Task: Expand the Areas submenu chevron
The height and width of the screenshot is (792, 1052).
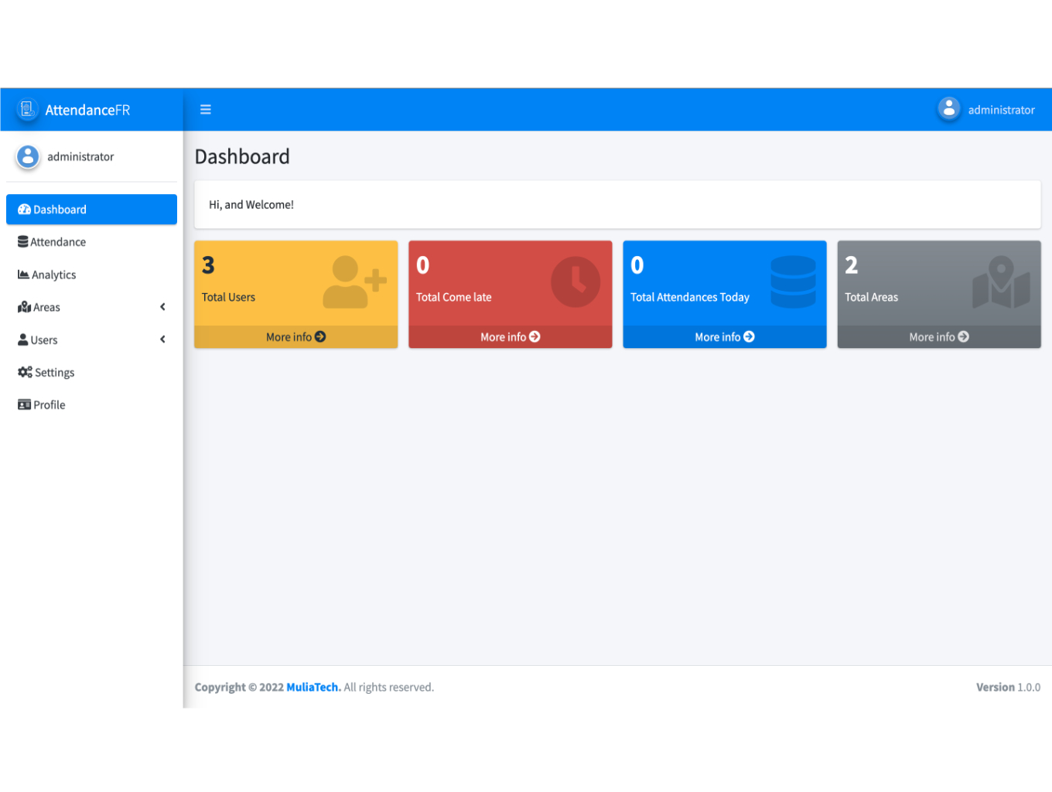Action: 162,307
